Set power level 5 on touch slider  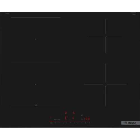tap(74, 123)
